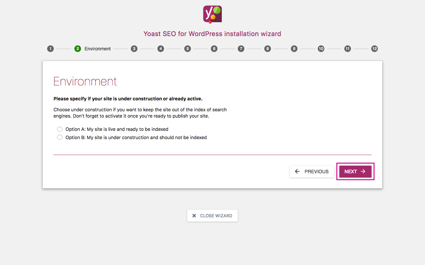Open wizard step 6

pos(214,49)
